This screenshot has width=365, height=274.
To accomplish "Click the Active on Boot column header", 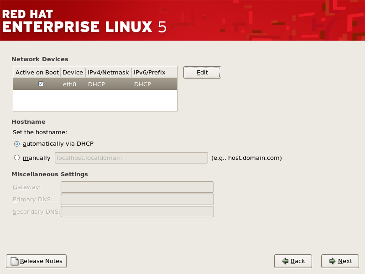I will pyautogui.click(x=36, y=72).
